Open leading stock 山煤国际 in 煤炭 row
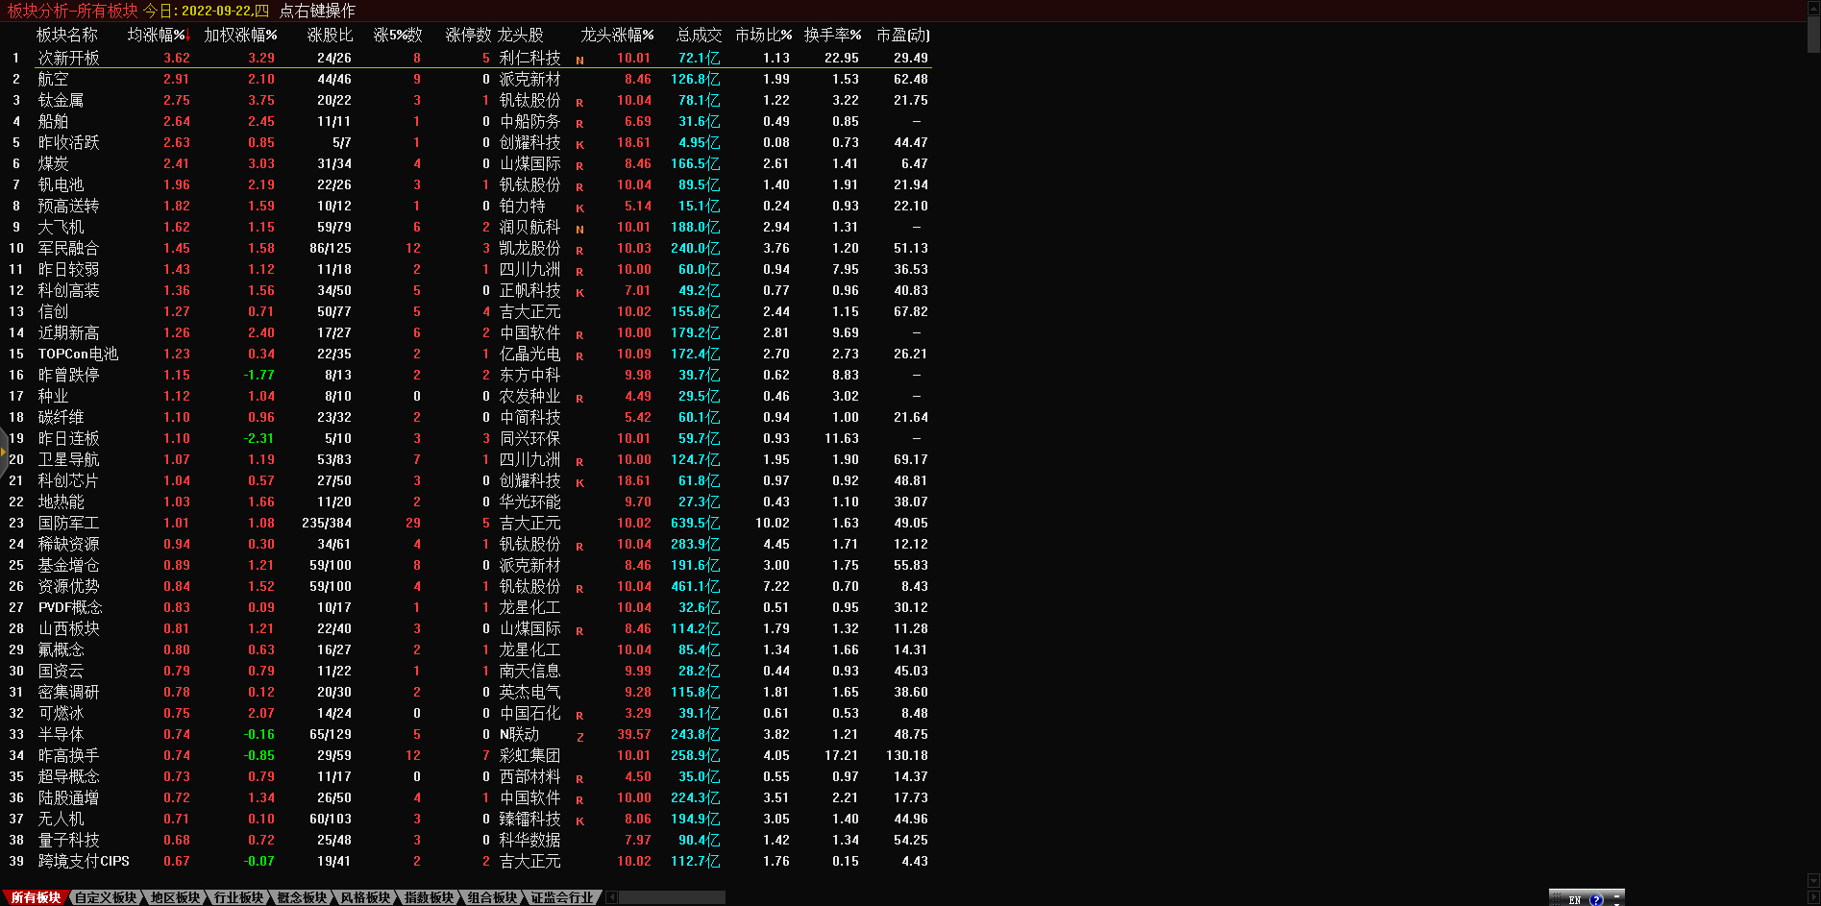The width and height of the screenshot is (1821, 906). click(x=529, y=163)
